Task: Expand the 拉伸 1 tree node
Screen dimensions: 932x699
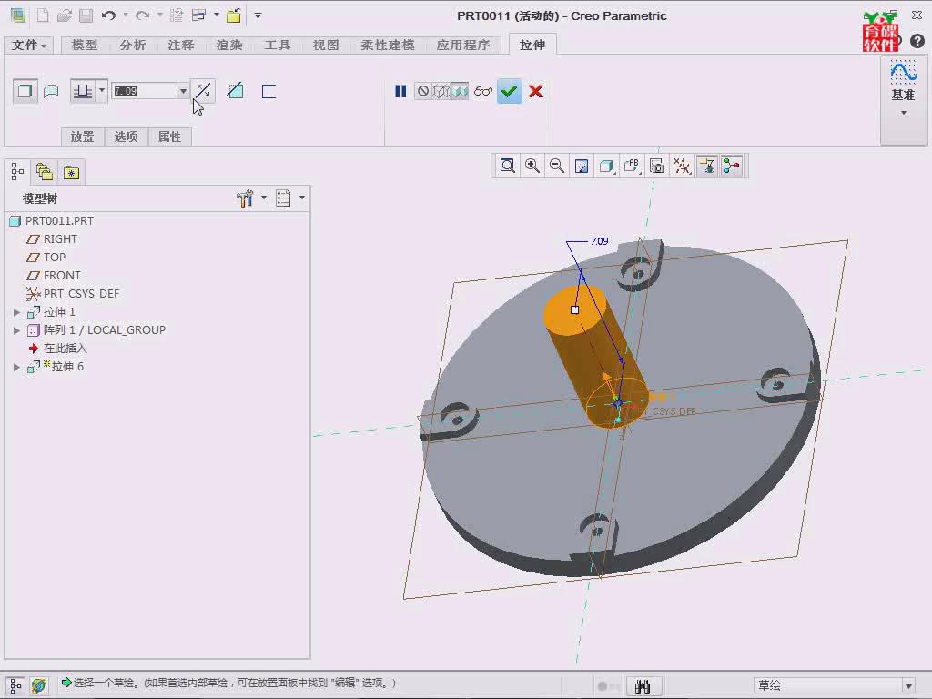Action: point(16,312)
